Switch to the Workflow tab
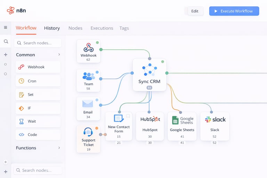The width and height of the screenshot is (267, 178). point(26,28)
